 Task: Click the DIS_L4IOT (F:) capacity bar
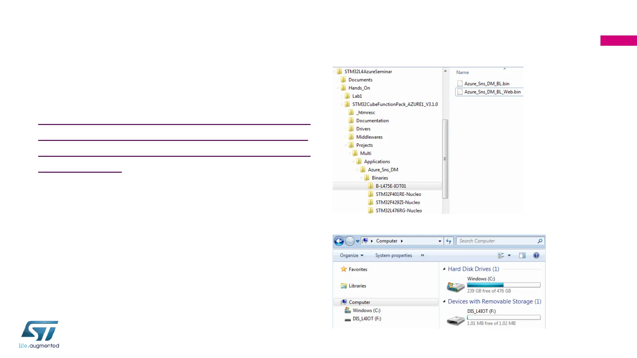(x=504, y=318)
